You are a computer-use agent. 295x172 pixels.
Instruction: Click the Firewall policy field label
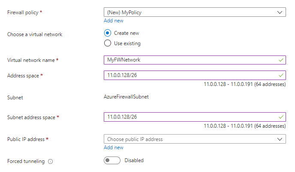click(24, 12)
